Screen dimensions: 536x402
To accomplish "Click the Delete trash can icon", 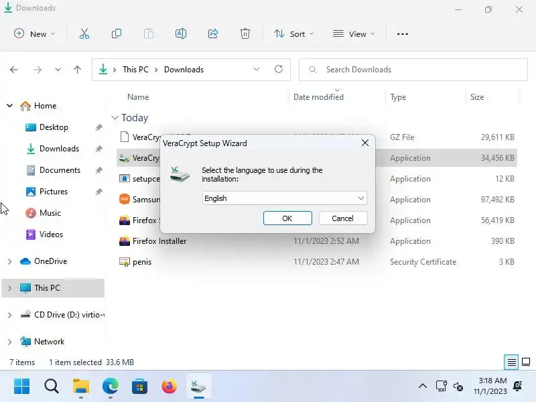I will [x=245, y=34].
